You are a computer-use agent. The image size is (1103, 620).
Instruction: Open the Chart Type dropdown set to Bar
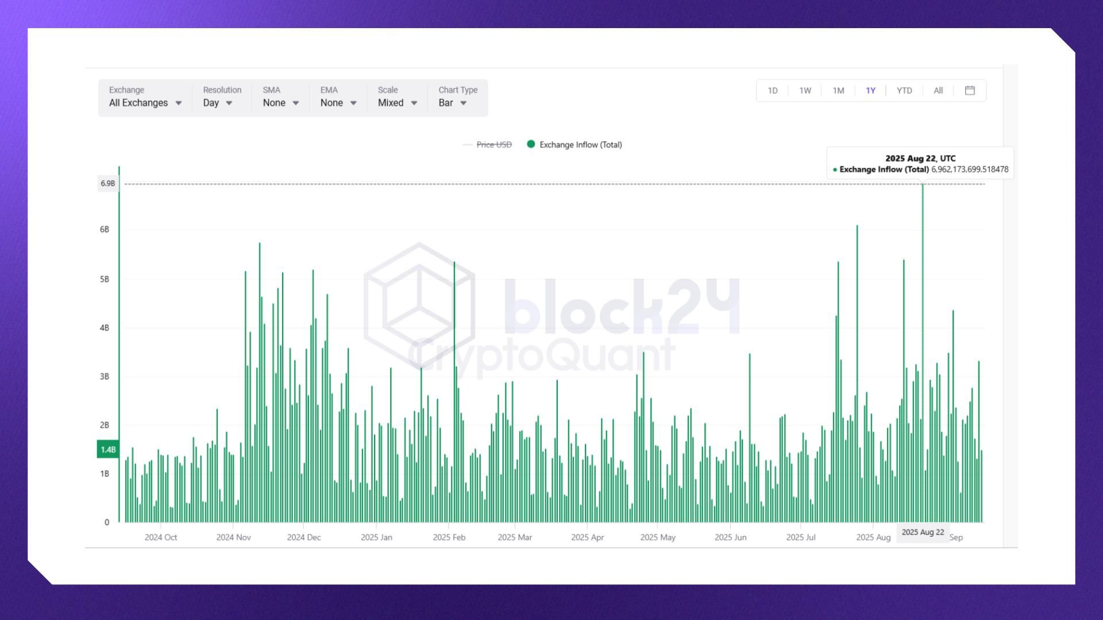(x=453, y=103)
